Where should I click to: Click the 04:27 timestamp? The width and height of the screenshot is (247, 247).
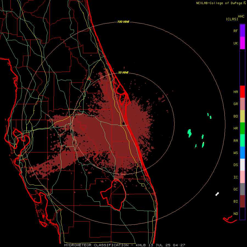pos(179,245)
